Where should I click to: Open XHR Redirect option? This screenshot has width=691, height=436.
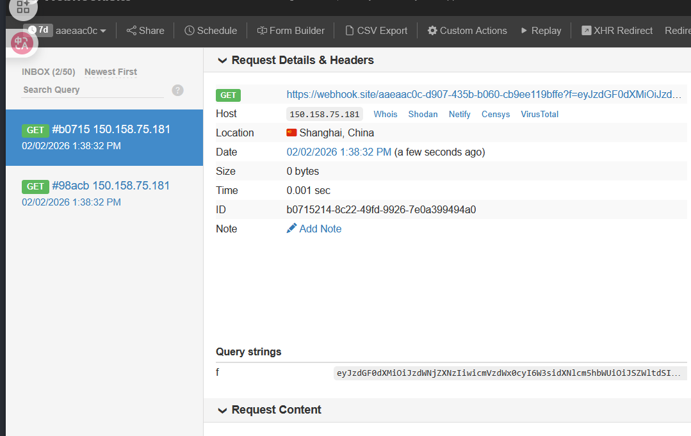click(x=617, y=31)
